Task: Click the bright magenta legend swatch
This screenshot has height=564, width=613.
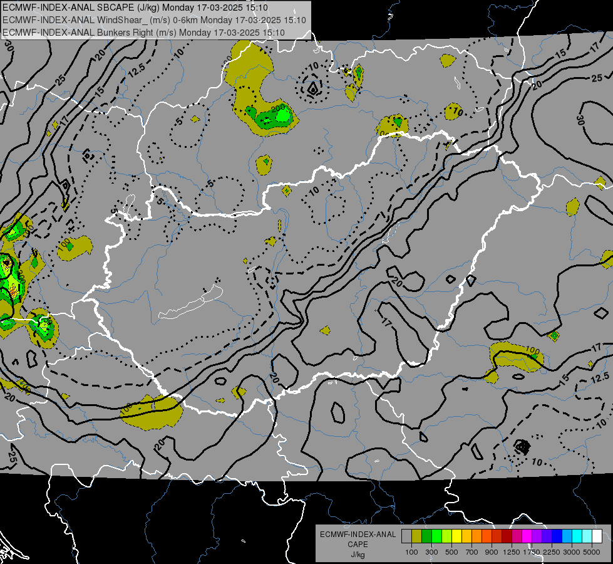Action: click(x=527, y=536)
